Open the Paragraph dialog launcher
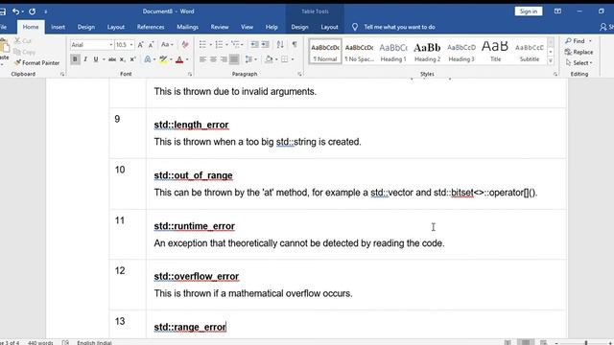614x345 pixels. coord(299,74)
